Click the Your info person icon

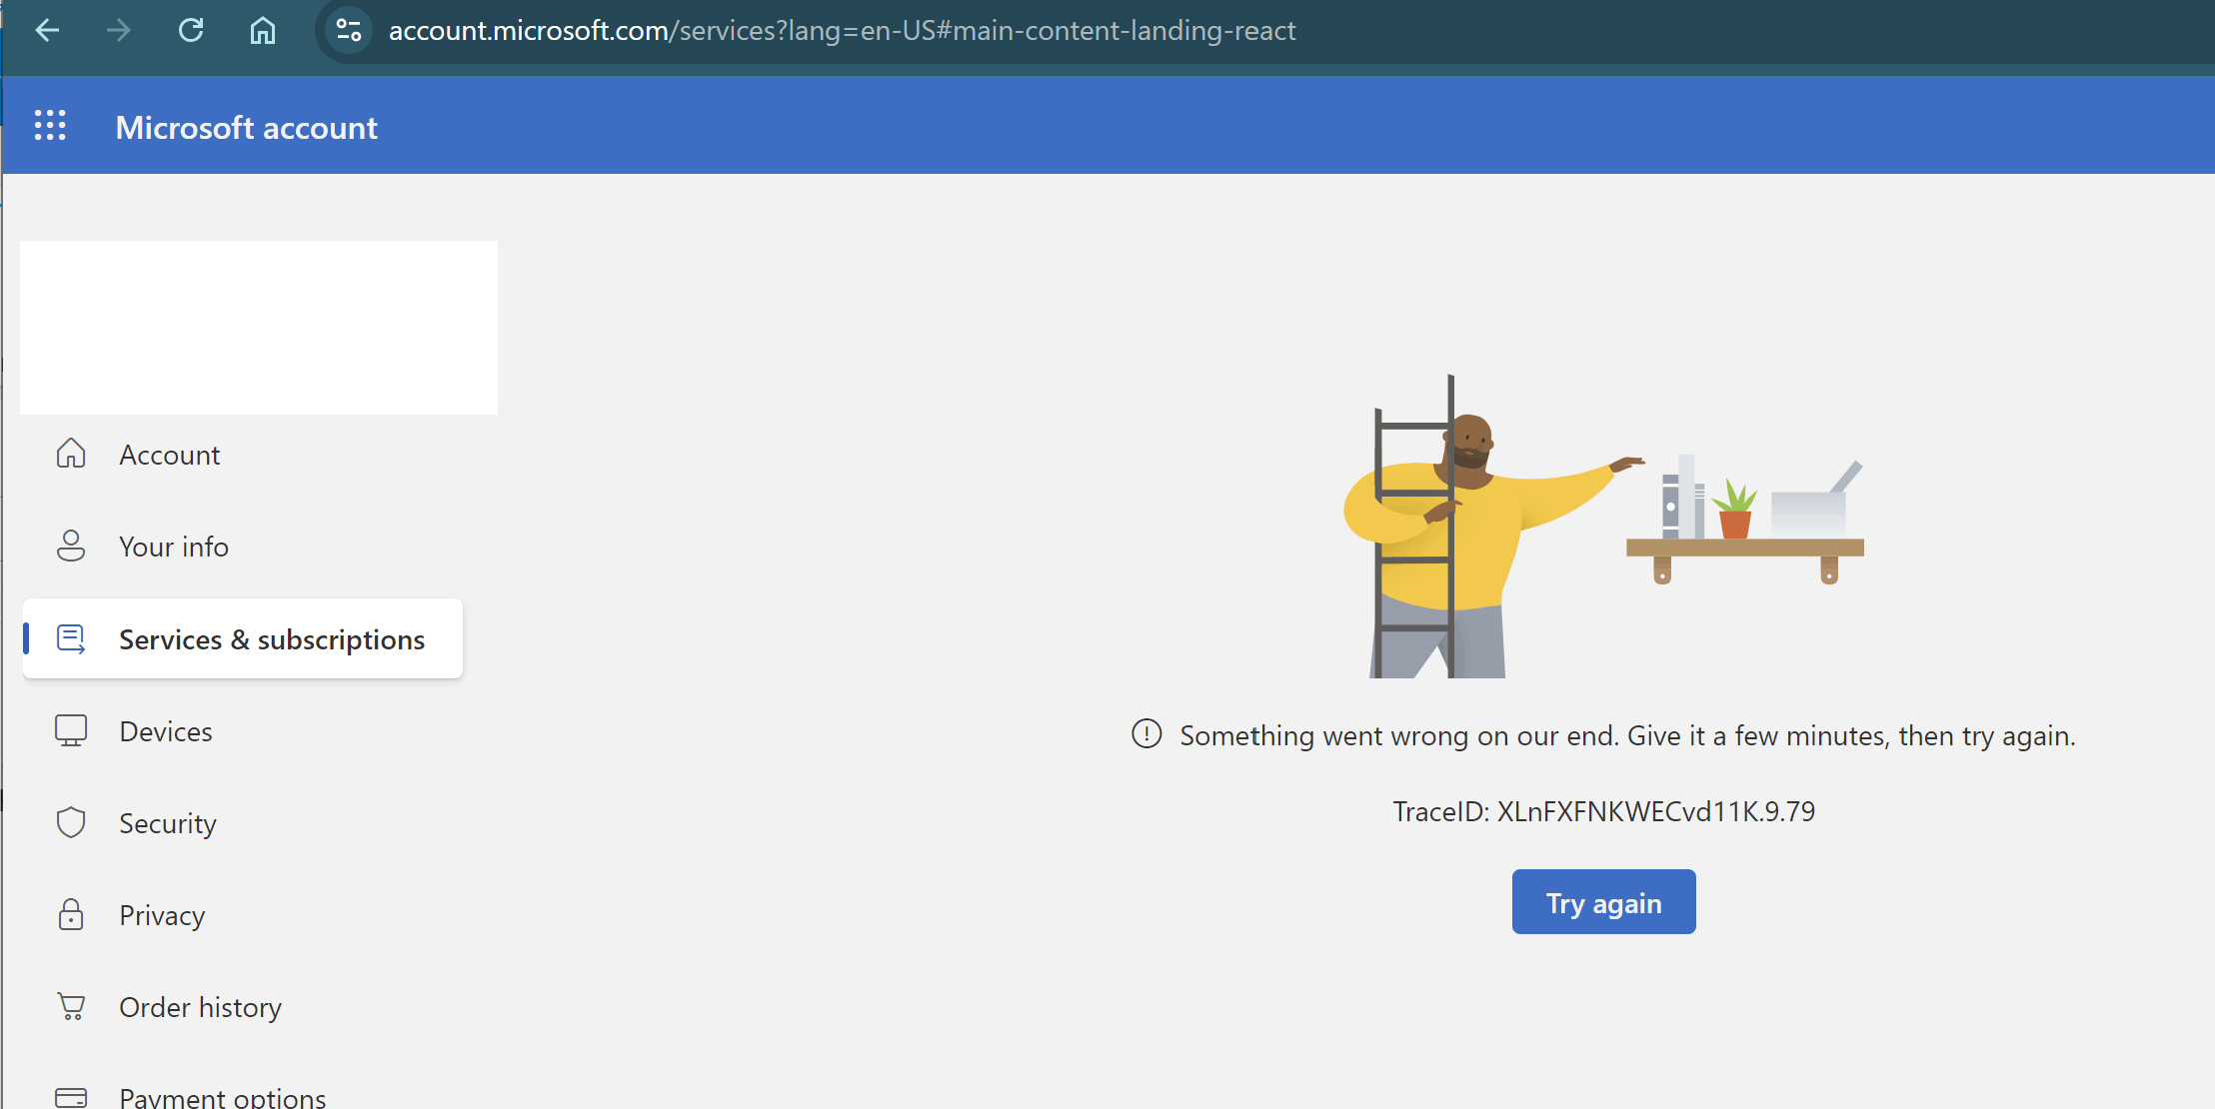pos(71,546)
